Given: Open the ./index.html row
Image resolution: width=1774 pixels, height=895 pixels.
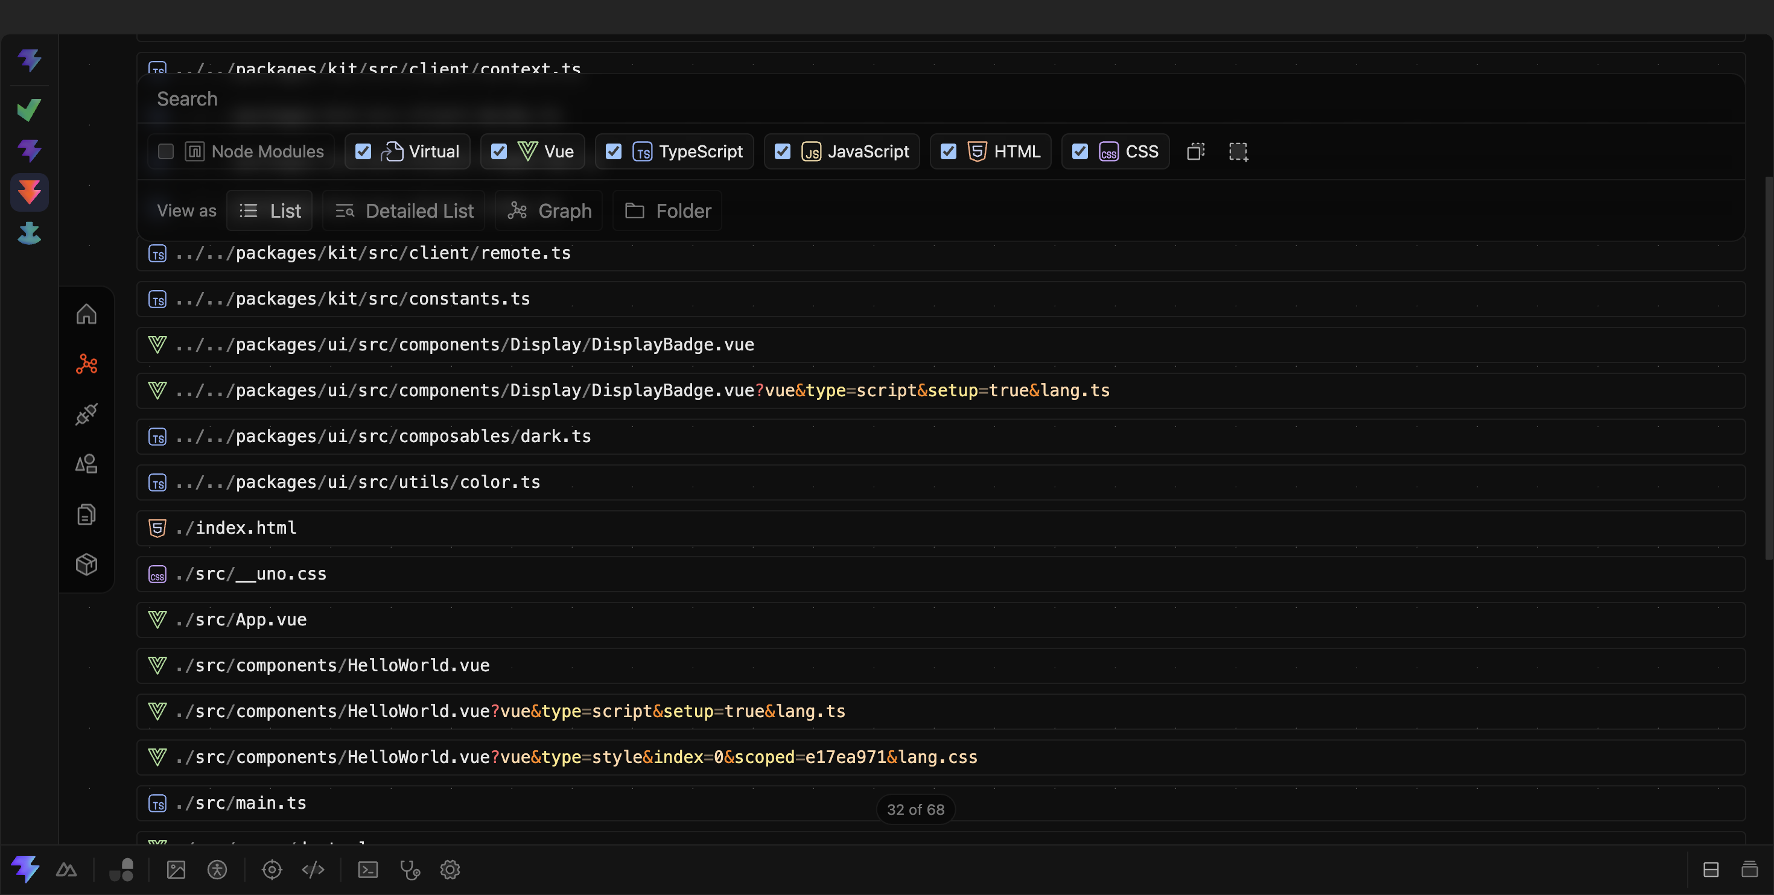Looking at the screenshot, I should [x=941, y=528].
